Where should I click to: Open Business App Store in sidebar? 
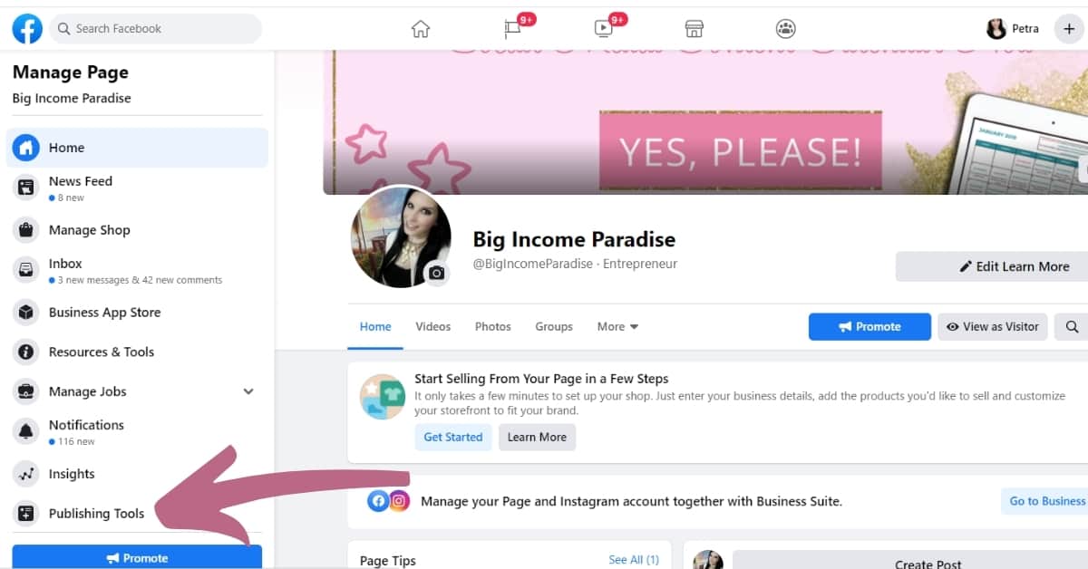tap(104, 312)
